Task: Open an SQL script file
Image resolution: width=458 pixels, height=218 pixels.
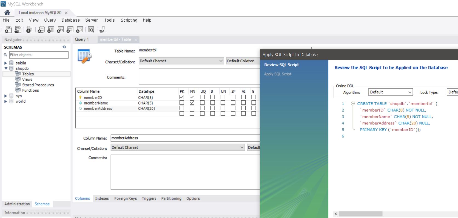Action: coord(18,30)
